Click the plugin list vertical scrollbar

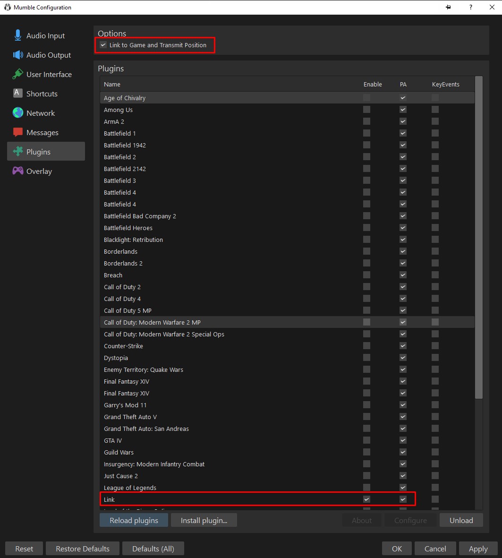pyautogui.click(x=478, y=237)
